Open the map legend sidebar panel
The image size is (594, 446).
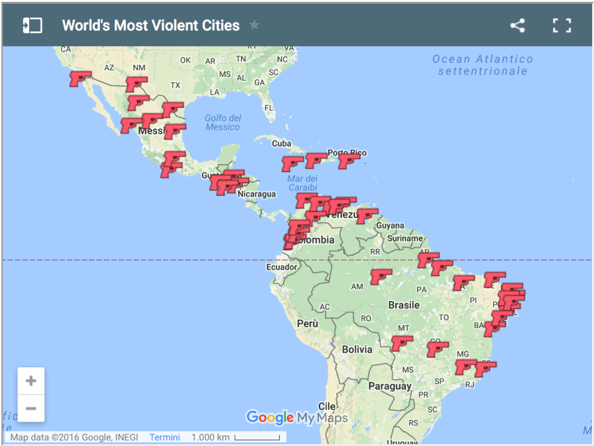coord(32,25)
